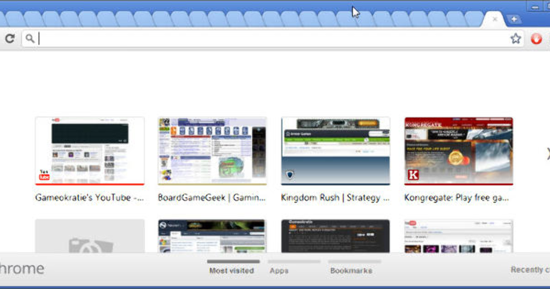Switch to the Apps section
Image resolution: width=550 pixels, height=289 pixels.
coord(279,270)
